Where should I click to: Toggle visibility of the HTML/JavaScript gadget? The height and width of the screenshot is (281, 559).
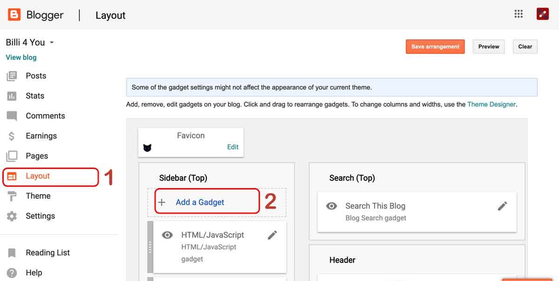167,235
